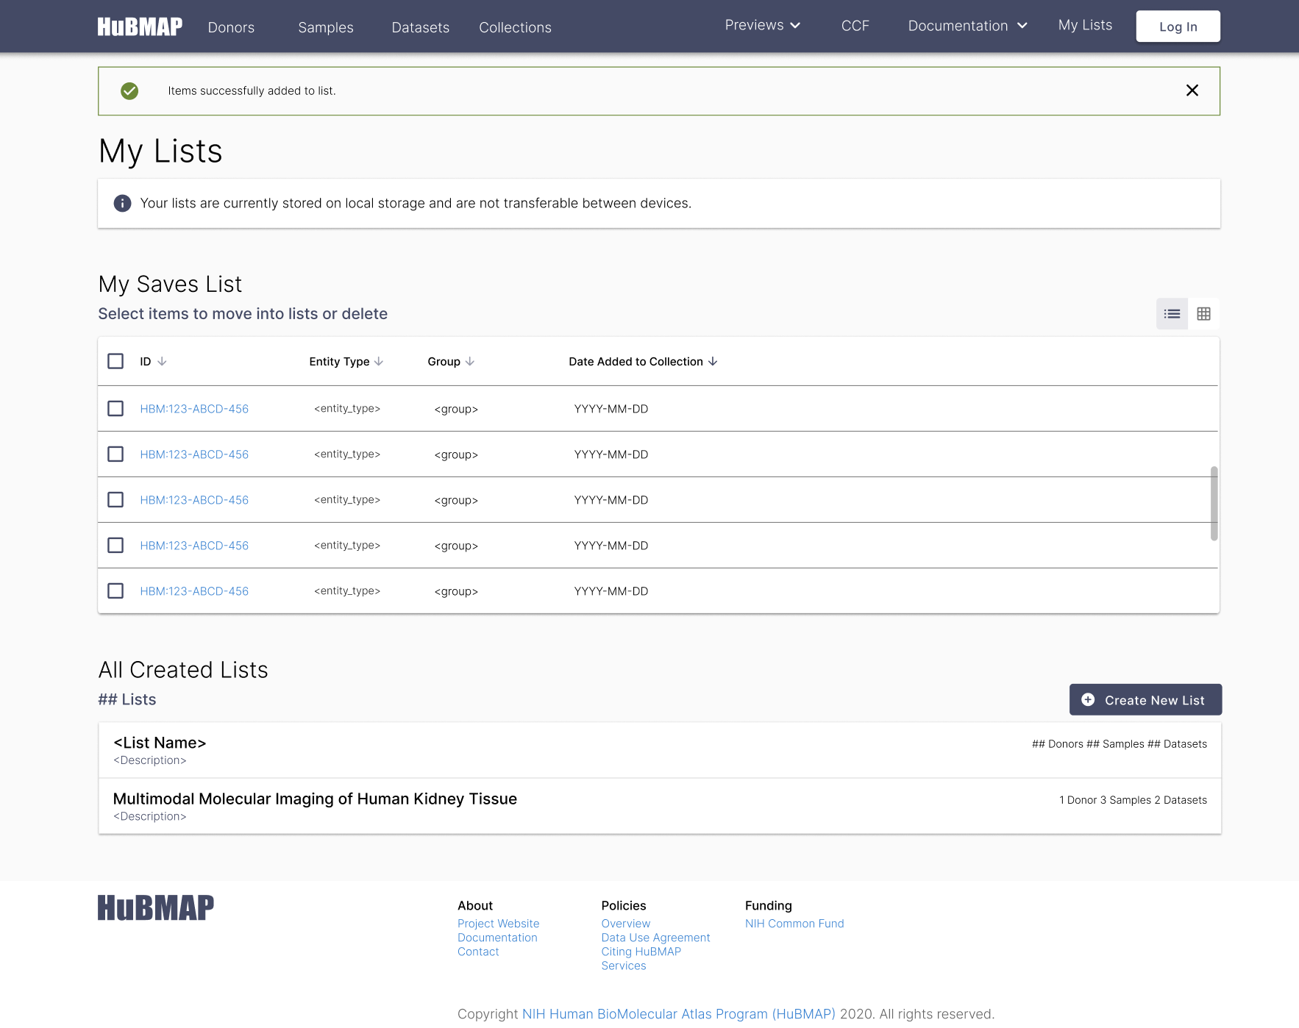1299x1028 pixels.
Task: Click the HuBMAP logo in navigation bar
Action: [x=139, y=26]
